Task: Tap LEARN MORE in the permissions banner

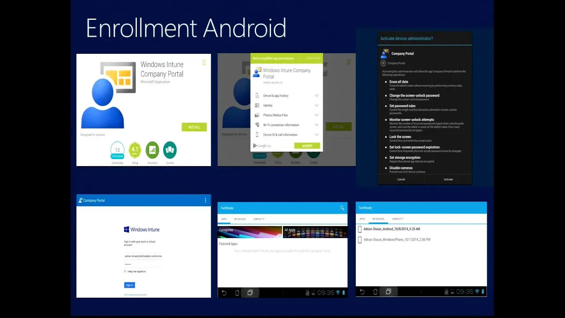Action: coord(313,58)
